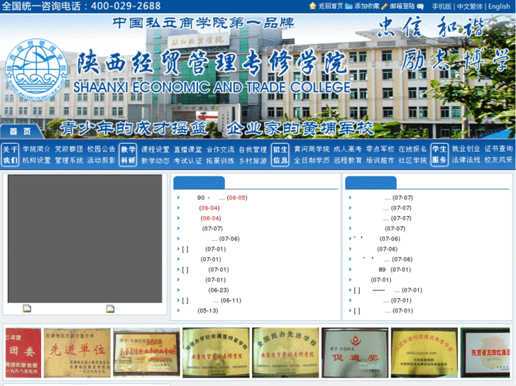Click the pencil icon for 邮箱登陆
516x386 pixels.
pos(384,6)
